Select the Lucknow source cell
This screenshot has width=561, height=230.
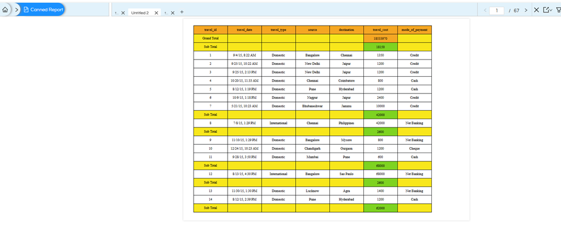point(312,191)
